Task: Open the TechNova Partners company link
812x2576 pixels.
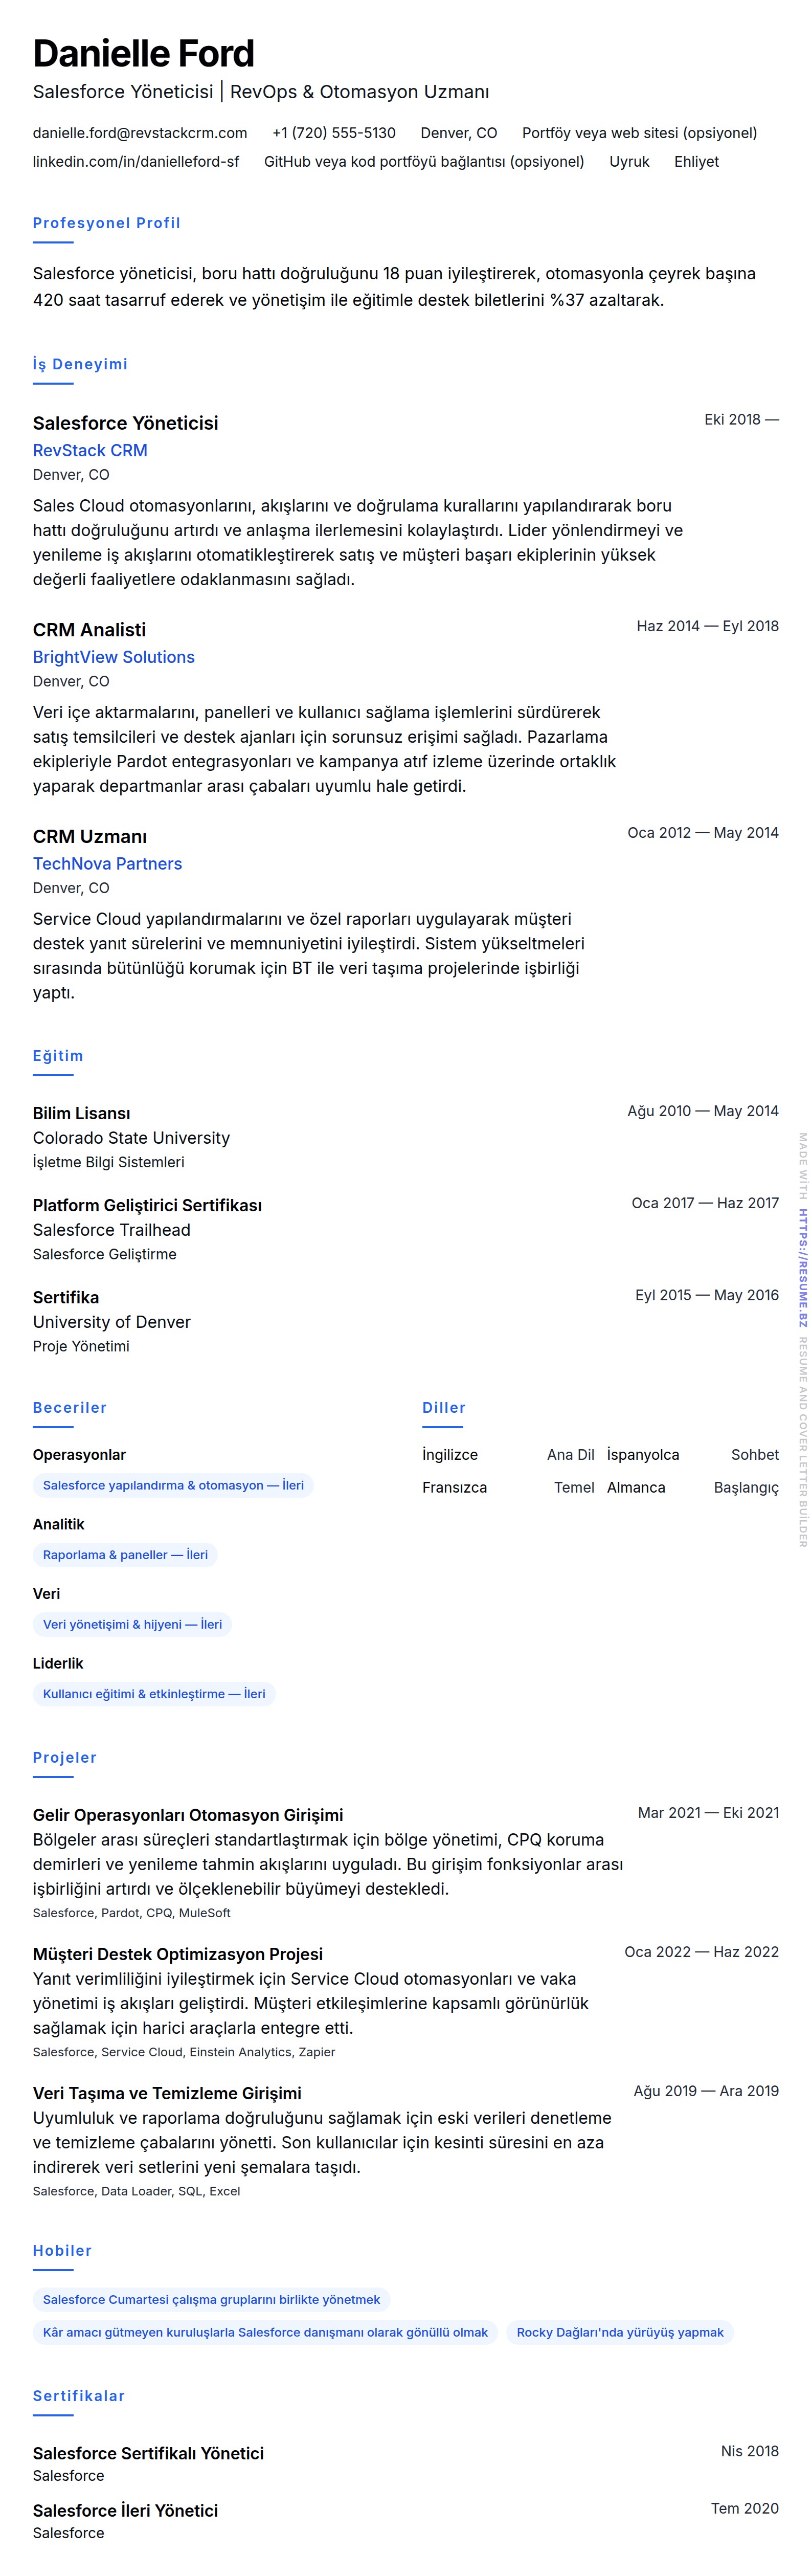Action: (107, 864)
